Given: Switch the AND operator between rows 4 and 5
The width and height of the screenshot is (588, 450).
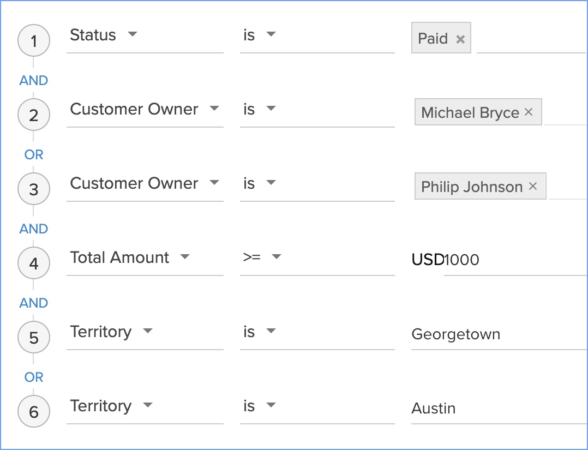Looking at the screenshot, I should tap(34, 303).
